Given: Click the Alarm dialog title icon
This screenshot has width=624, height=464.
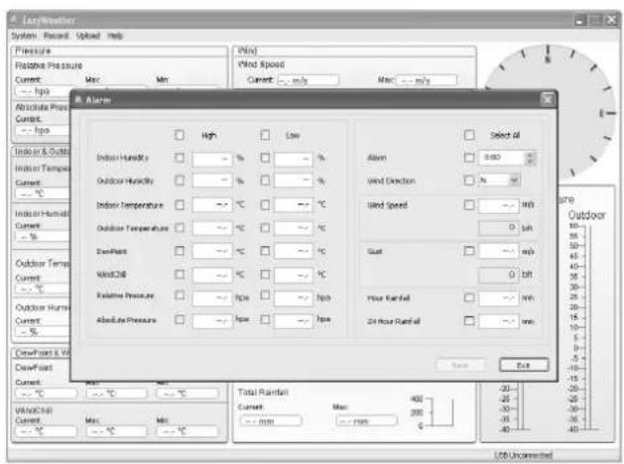Looking at the screenshot, I should click(x=78, y=99).
